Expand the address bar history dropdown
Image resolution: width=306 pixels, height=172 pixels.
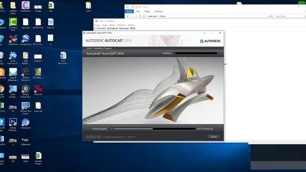click(269, 16)
